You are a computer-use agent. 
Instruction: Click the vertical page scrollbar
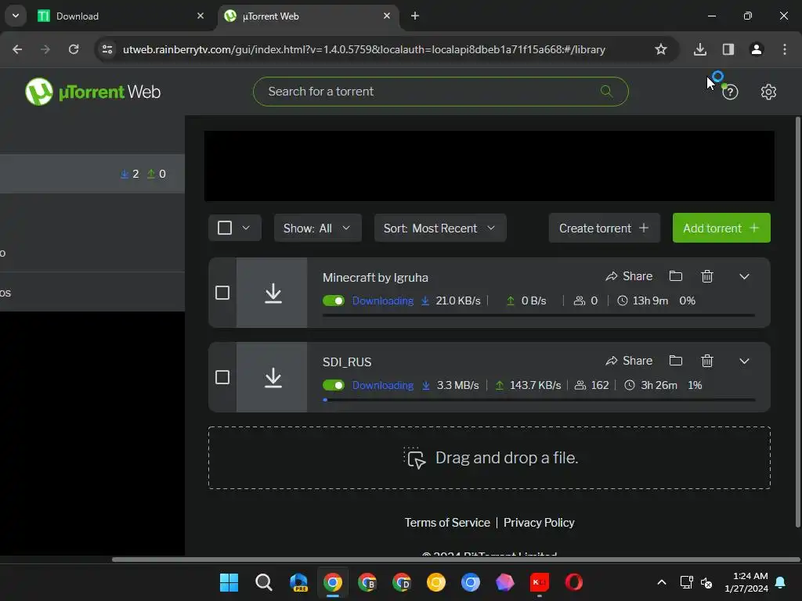click(798, 322)
